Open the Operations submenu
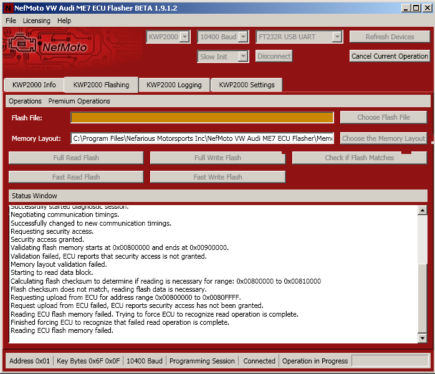435x374 pixels. (25, 101)
